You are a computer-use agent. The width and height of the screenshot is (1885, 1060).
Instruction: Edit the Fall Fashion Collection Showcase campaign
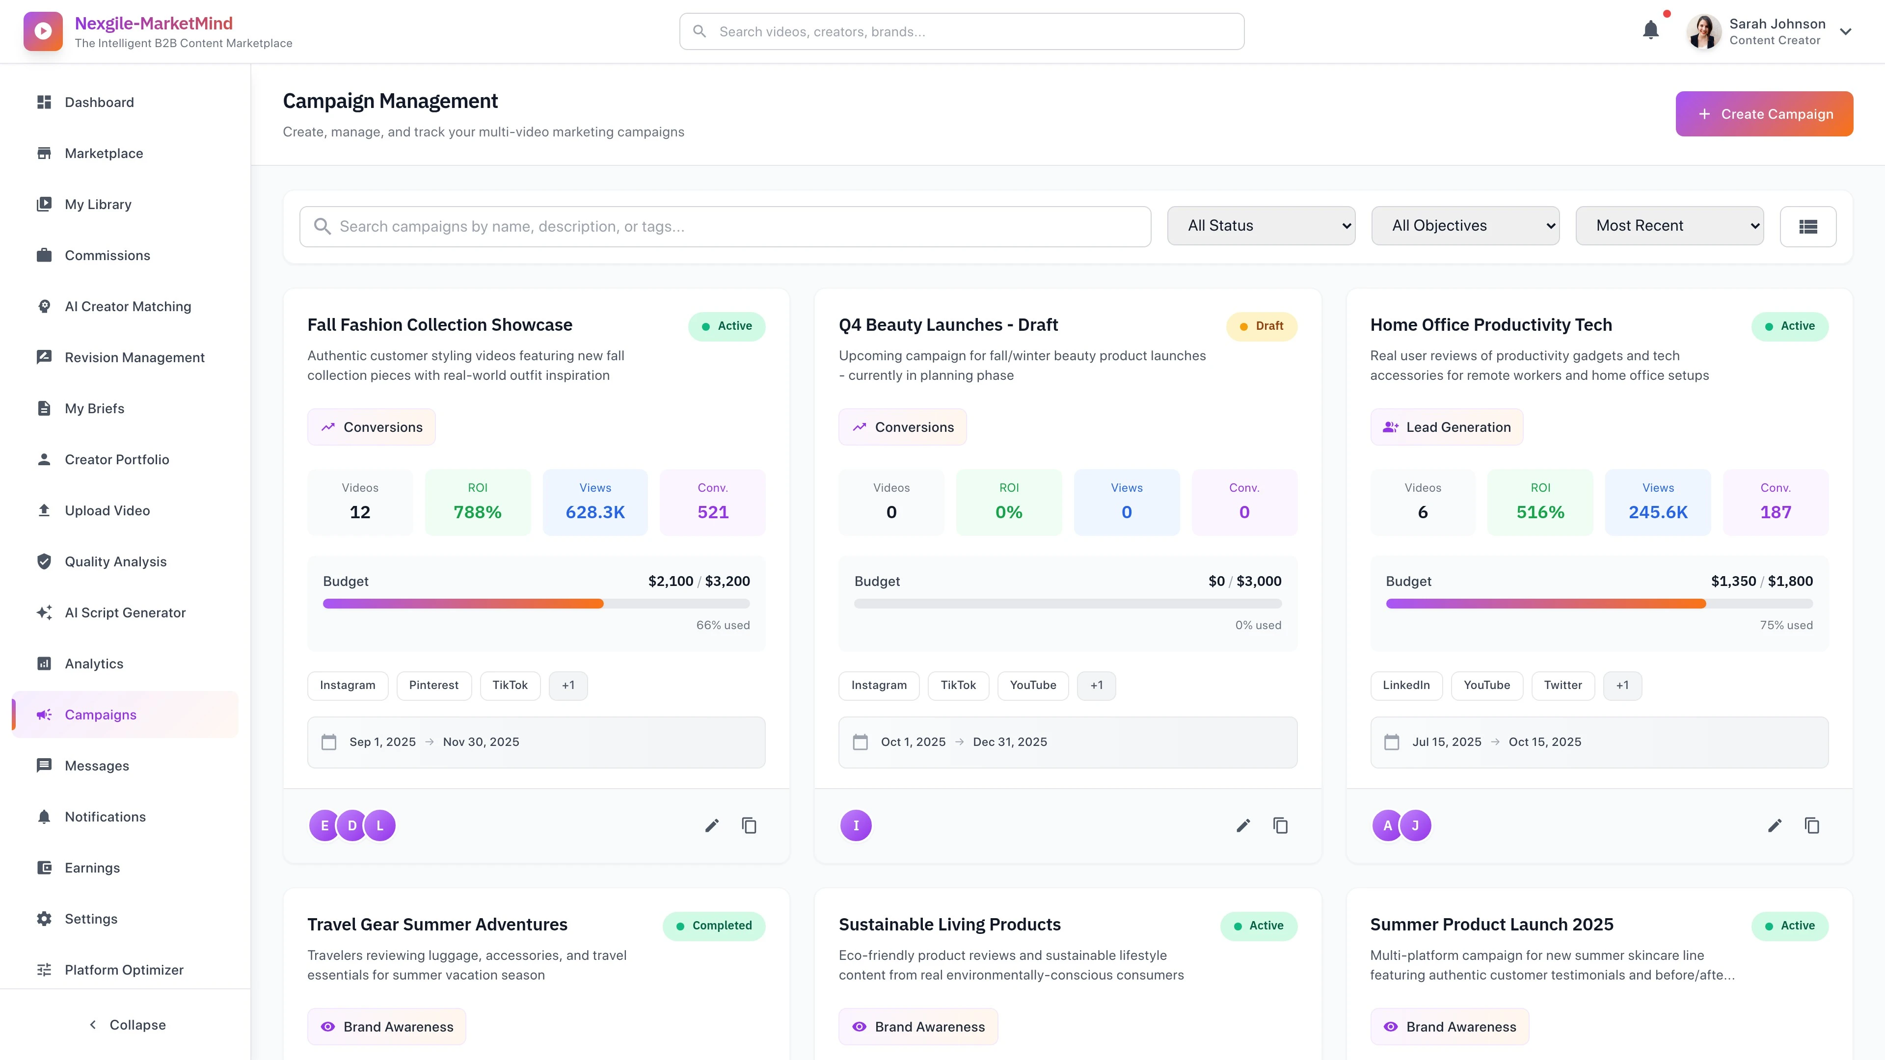click(711, 825)
